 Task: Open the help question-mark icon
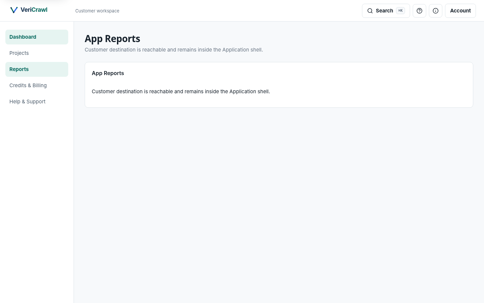click(x=419, y=11)
